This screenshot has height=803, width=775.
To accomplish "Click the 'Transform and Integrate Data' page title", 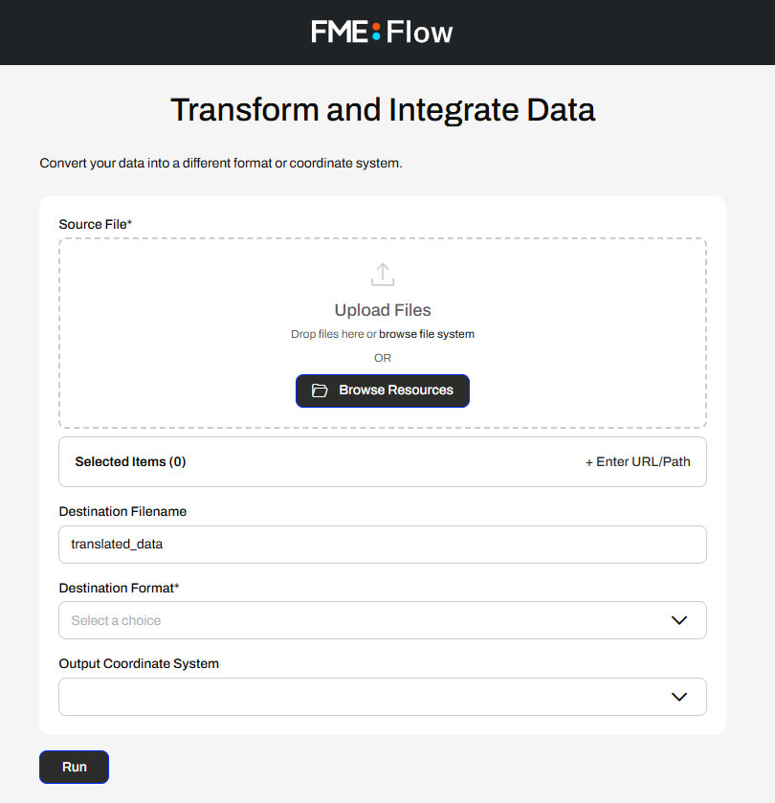I will 383,110.
